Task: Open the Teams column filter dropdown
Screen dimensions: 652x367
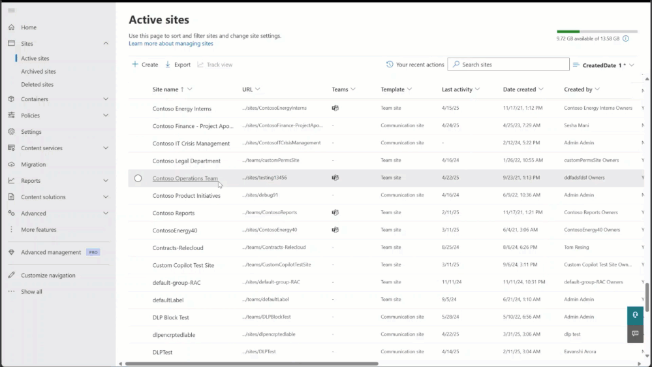Action: [x=353, y=89]
